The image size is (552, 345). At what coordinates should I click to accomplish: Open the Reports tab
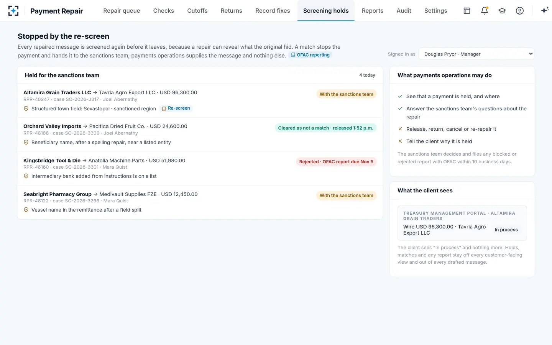(x=373, y=11)
